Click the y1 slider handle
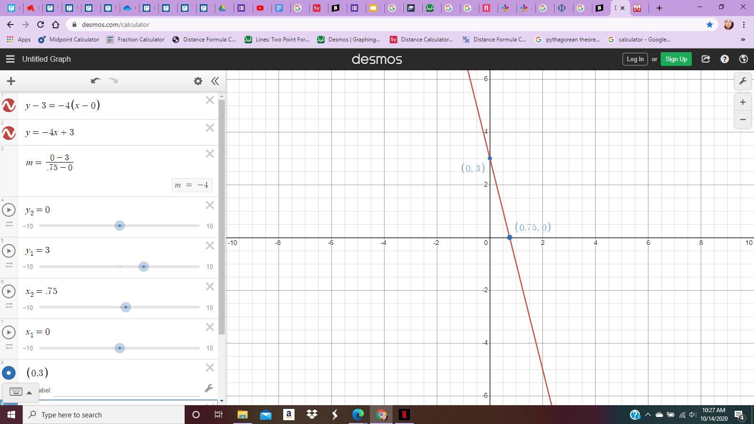 tap(144, 267)
